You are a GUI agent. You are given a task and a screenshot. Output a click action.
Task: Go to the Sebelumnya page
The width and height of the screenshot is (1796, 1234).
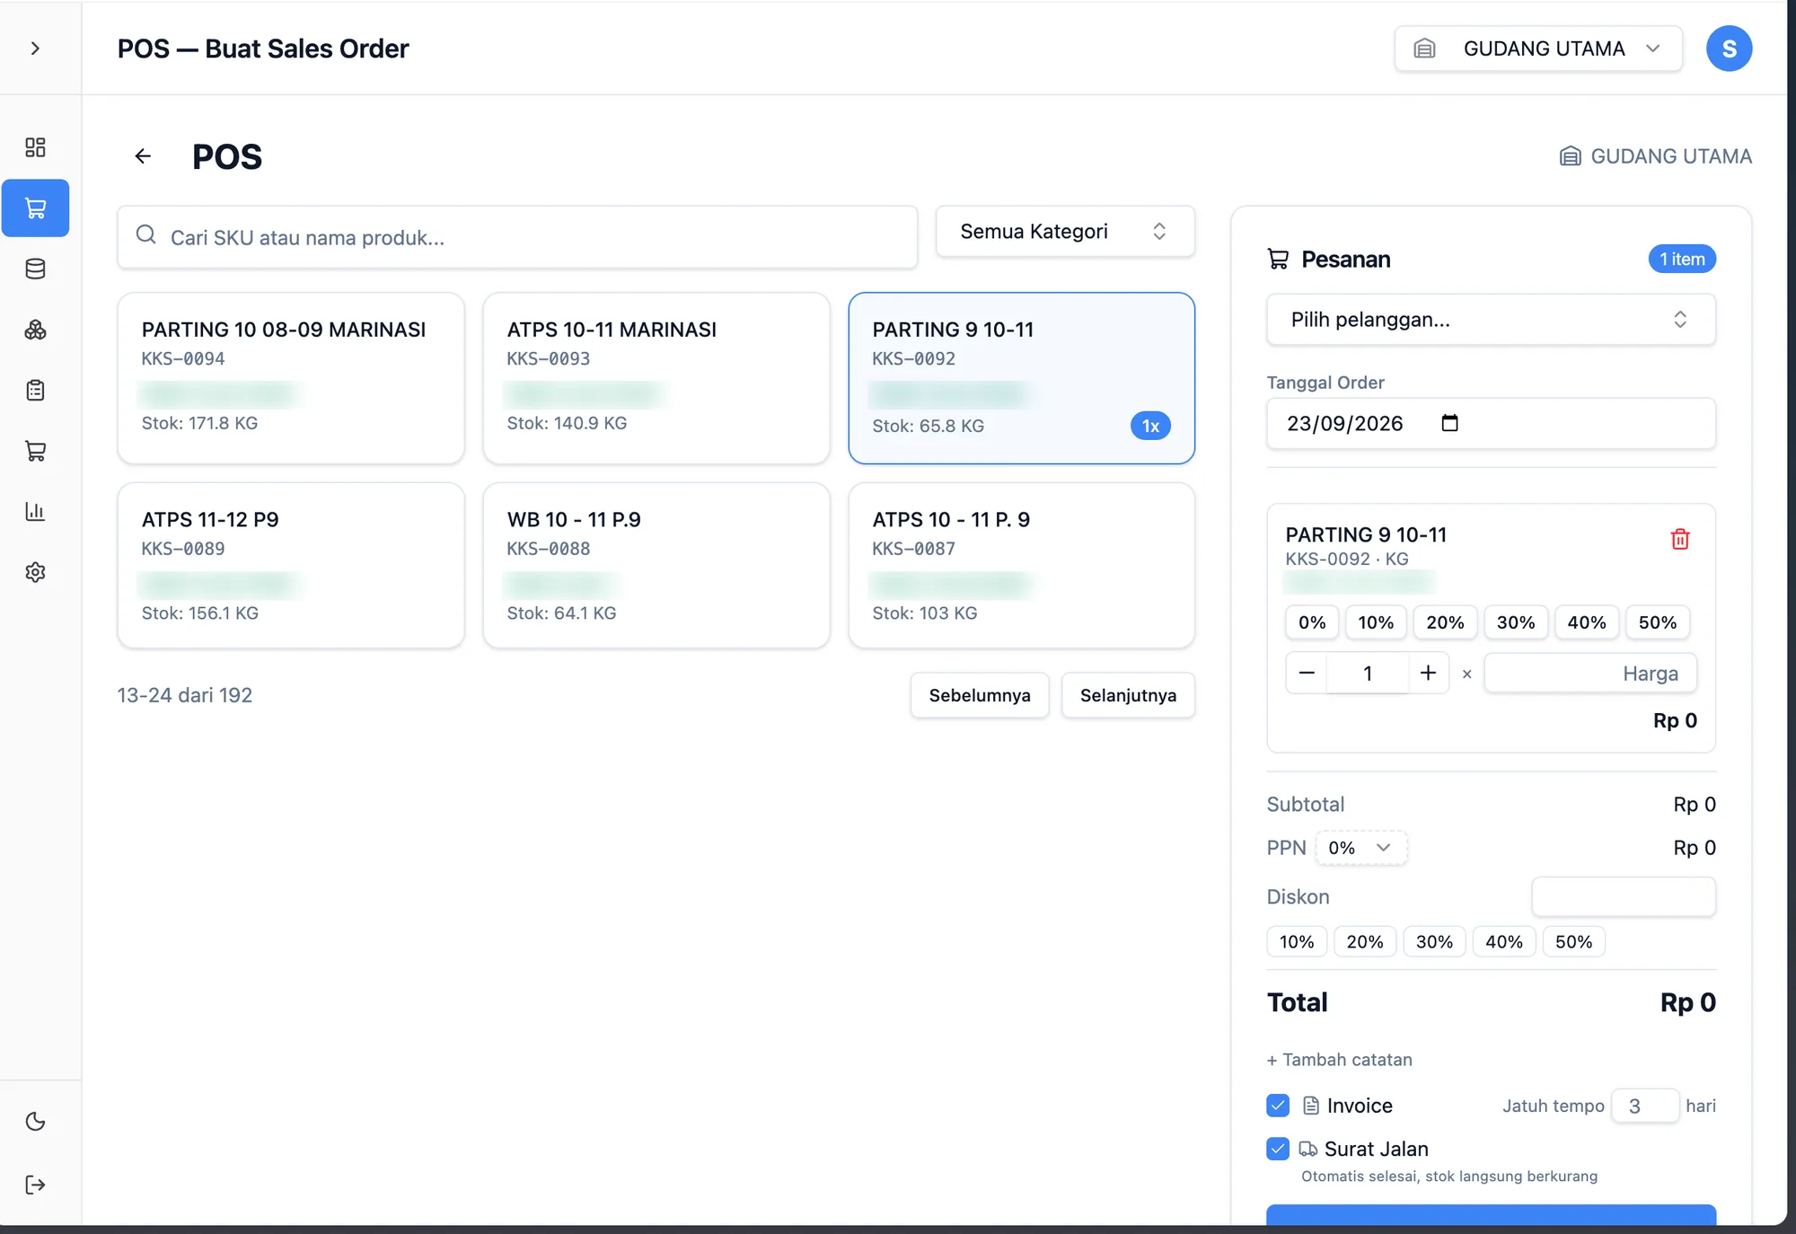pyautogui.click(x=980, y=695)
